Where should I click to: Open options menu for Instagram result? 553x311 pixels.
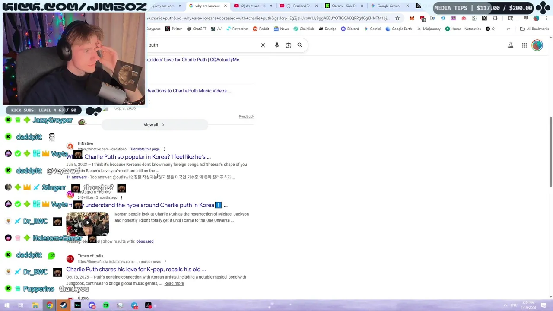[x=121, y=197]
